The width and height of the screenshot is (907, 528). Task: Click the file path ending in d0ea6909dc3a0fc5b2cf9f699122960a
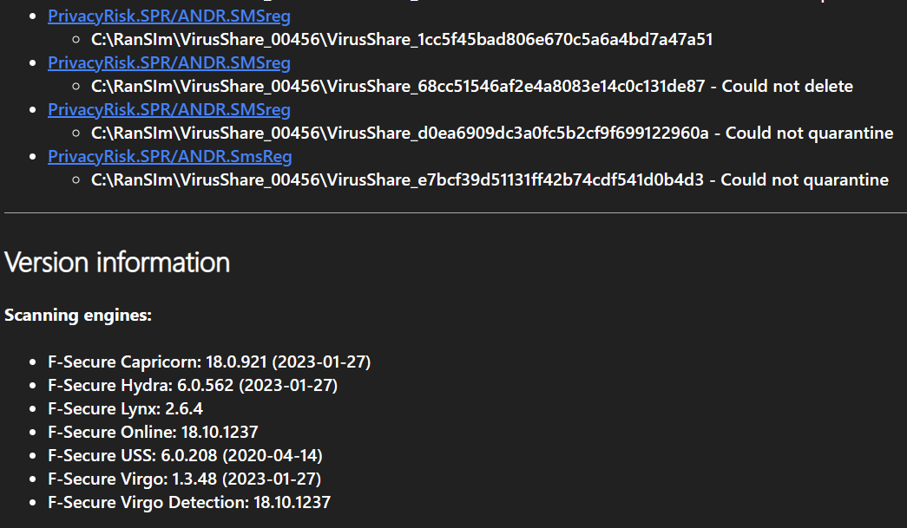click(x=400, y=134)
